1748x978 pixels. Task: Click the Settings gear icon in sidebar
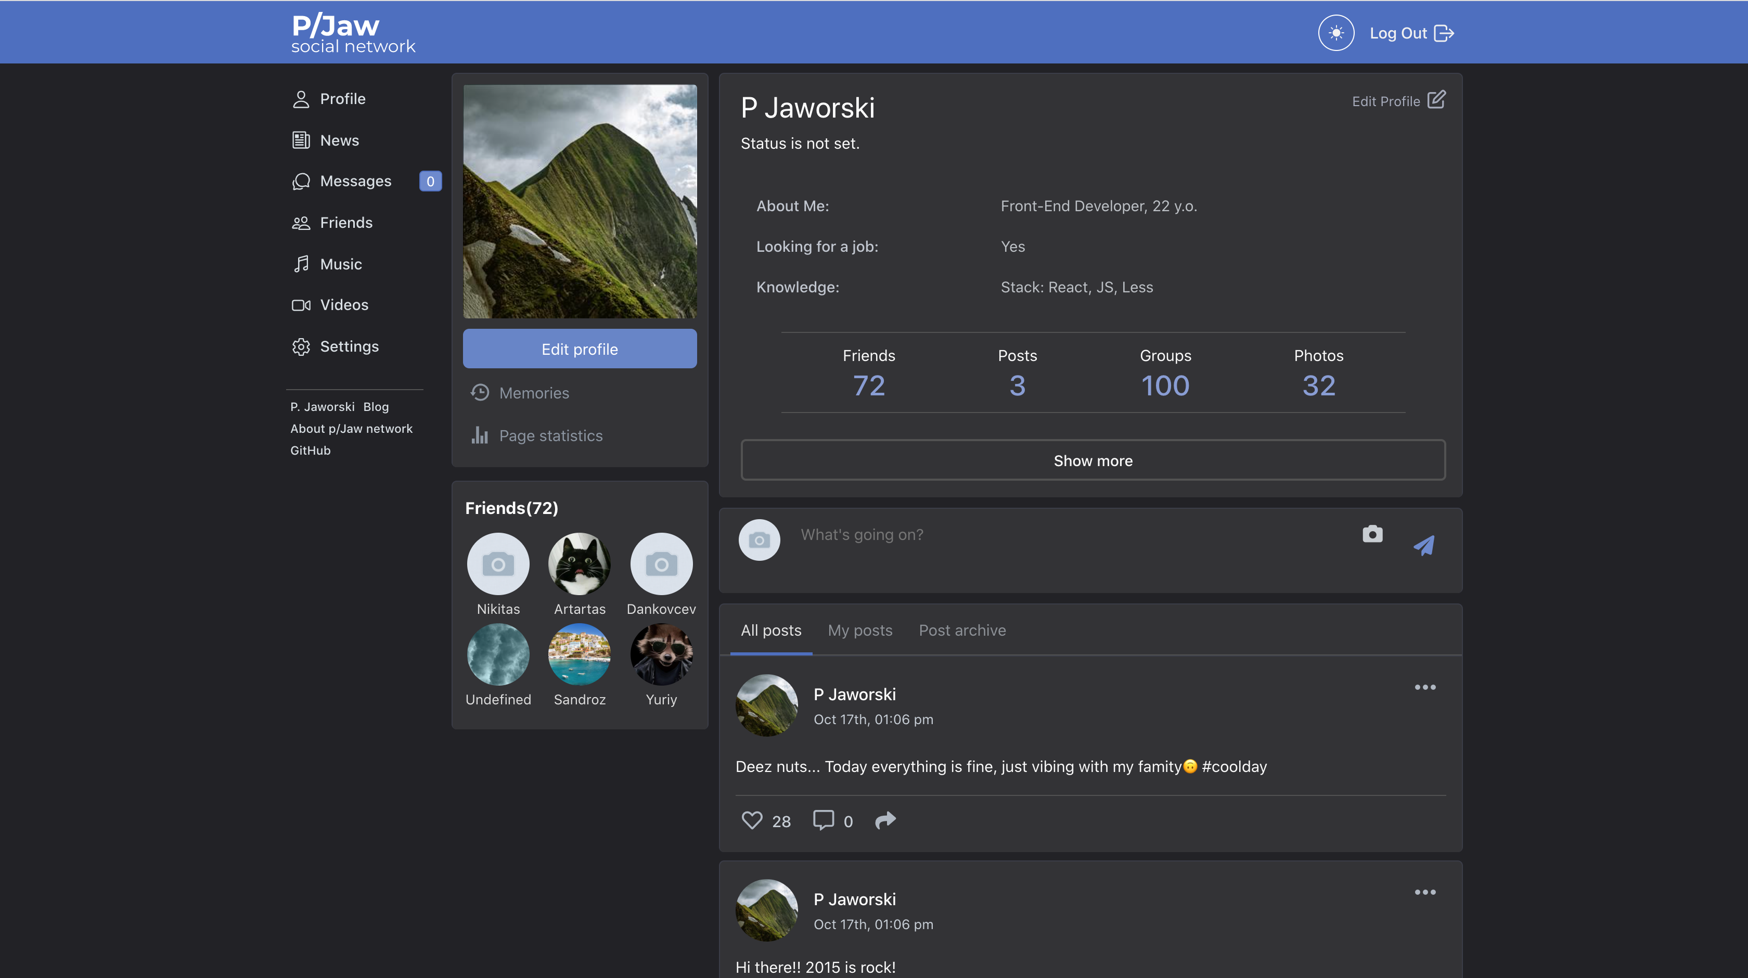coord(301,347)
